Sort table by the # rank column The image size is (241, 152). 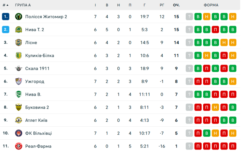5,5
